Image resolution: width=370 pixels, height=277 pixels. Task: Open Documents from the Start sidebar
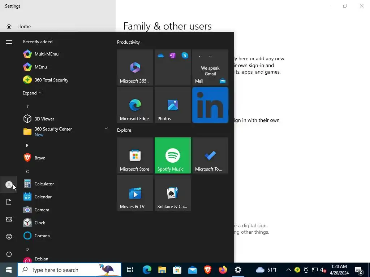tap(9, 202)
